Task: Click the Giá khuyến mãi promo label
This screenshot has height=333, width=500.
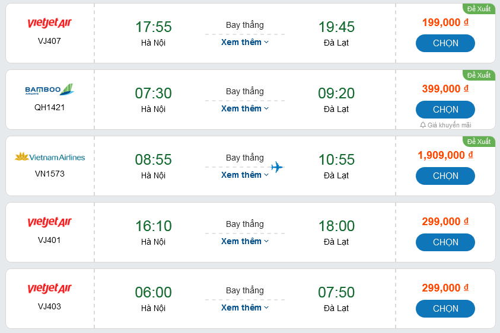Action: click(x=449, y=125)
